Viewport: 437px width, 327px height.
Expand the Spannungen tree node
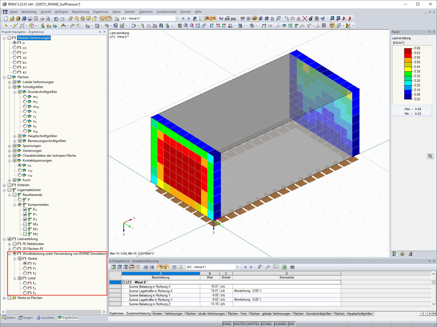tap(10, 146)
